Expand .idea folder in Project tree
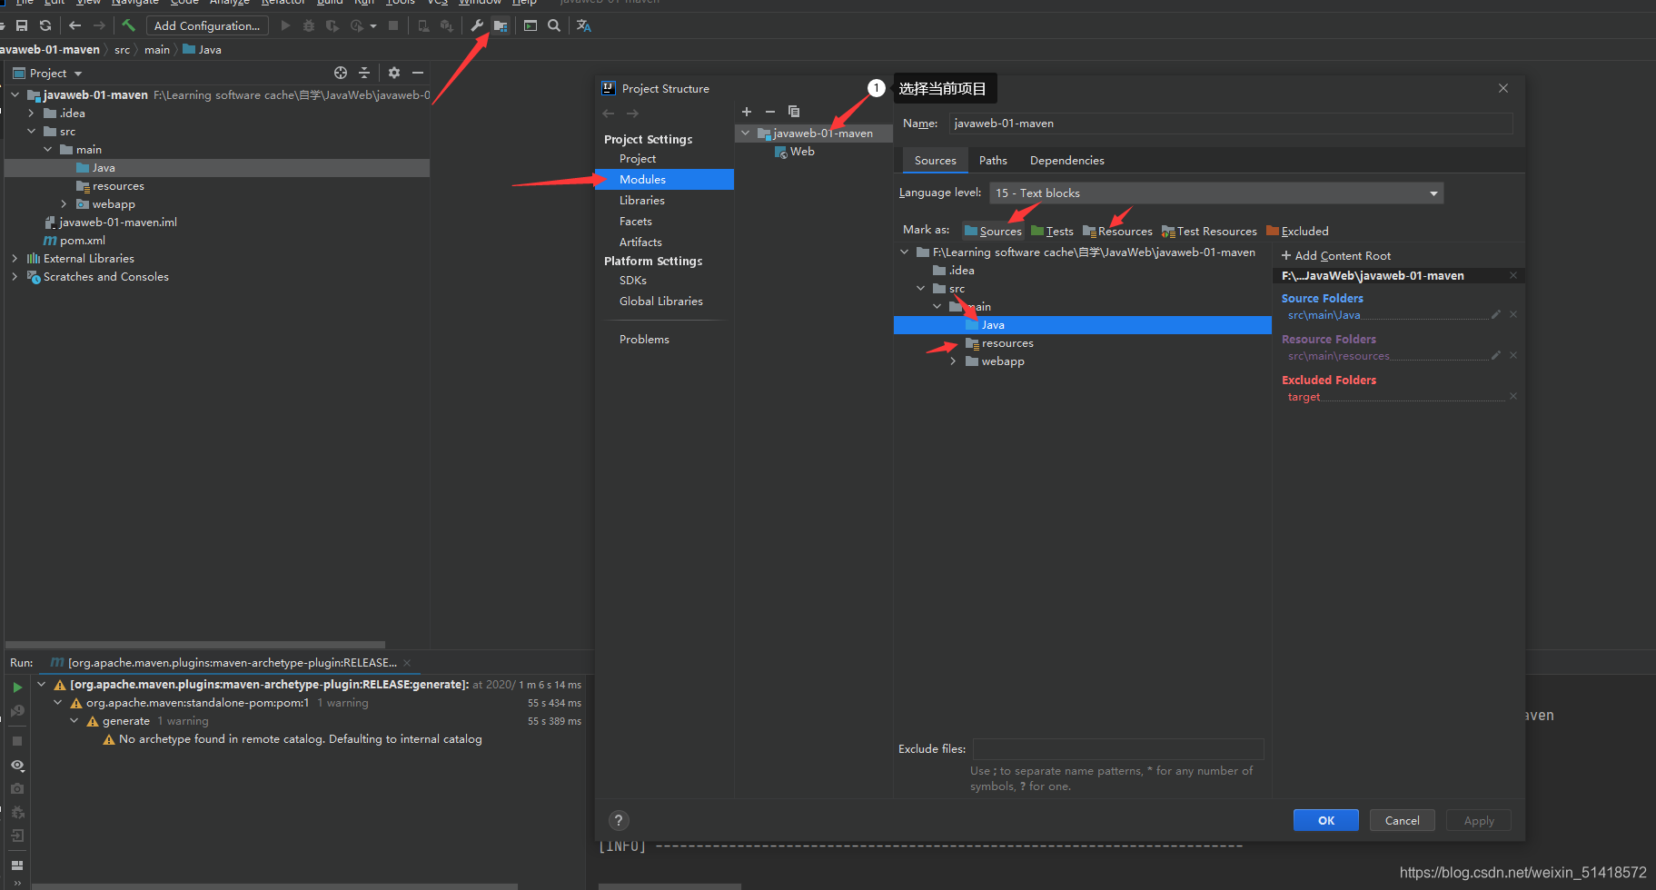This screenshot has width=1656, height=890. (x=32, y=113)
